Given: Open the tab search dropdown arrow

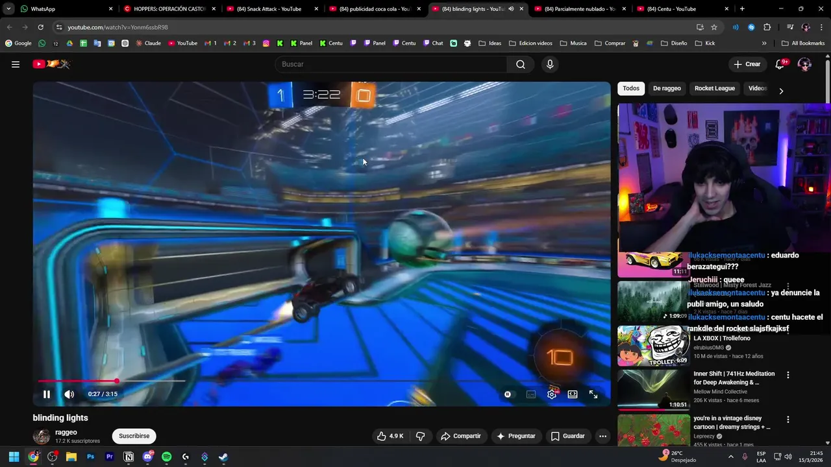Looking at the screenshot, I should (x=8, y=9).
